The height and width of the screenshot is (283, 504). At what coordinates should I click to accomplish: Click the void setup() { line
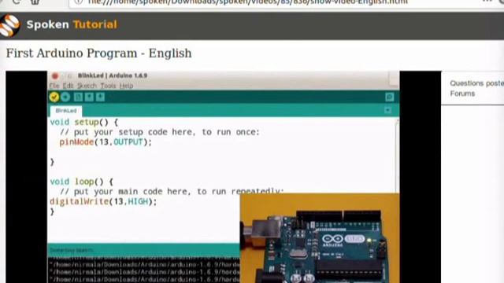(x=84, y=123)
